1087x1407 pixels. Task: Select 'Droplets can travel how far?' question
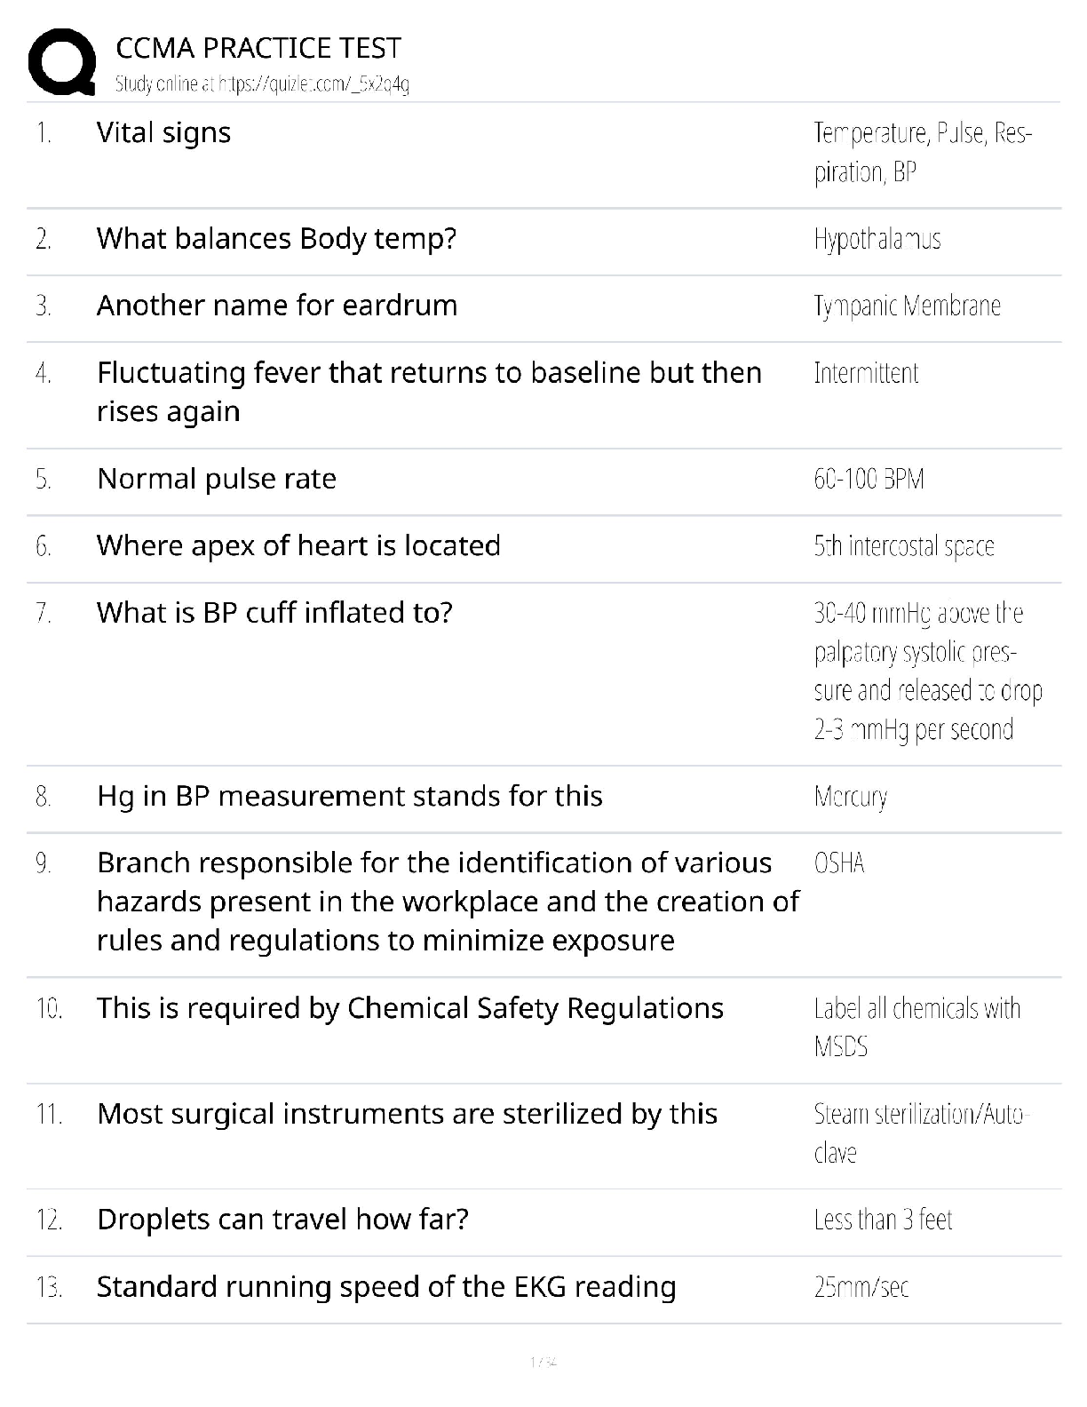[x=282, y=1220]
